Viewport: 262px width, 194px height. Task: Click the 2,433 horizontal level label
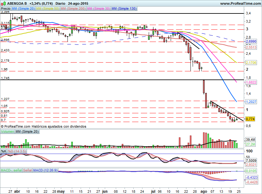[5, 50]
